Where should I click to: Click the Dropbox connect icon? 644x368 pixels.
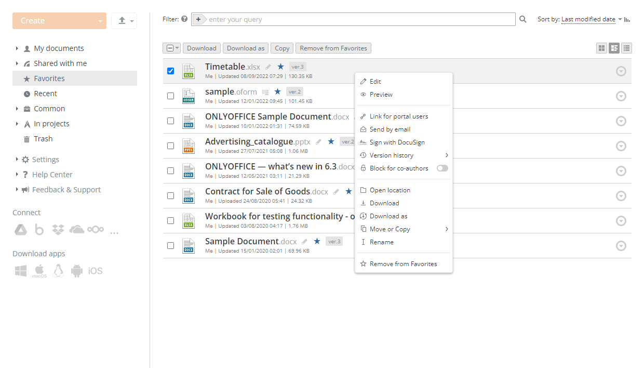pos(58,230)
